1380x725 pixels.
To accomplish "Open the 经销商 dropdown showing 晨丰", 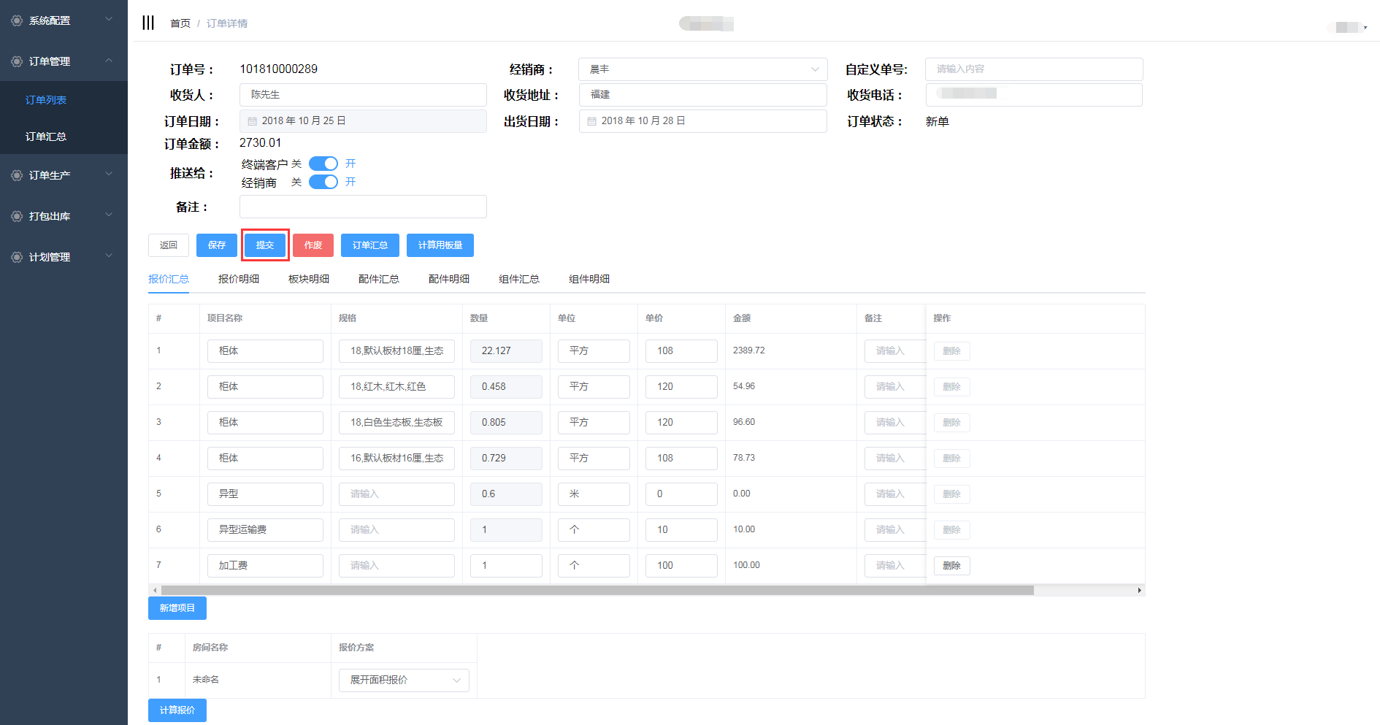I will (702, 69).
